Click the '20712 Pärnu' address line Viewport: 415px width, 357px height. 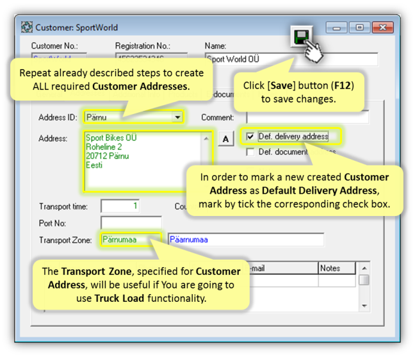[x=107, y=156]
